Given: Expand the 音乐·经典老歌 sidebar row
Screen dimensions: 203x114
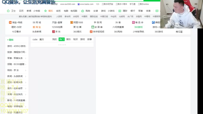Looking at the screenshot, I should pyautogui.click(x=17, y=88).
